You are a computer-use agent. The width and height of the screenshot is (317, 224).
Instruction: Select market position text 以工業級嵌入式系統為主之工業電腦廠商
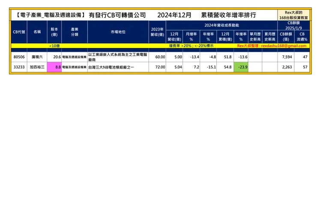tap(118, 57)
